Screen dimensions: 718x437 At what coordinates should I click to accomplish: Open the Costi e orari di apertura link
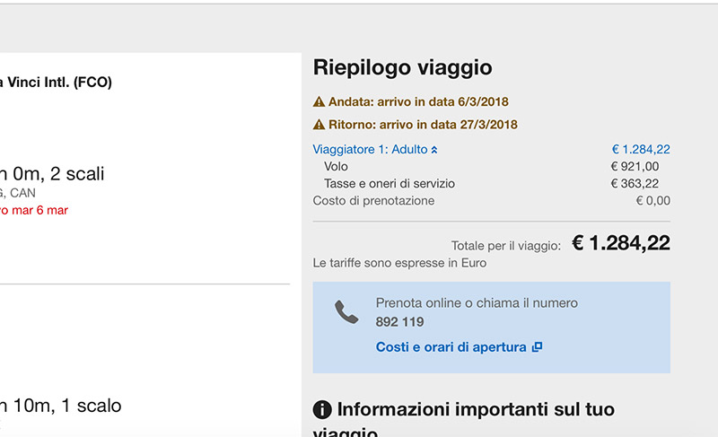(451, 347)
